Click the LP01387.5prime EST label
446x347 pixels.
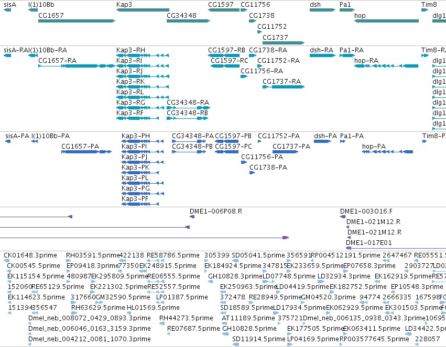tap(182, 297)
